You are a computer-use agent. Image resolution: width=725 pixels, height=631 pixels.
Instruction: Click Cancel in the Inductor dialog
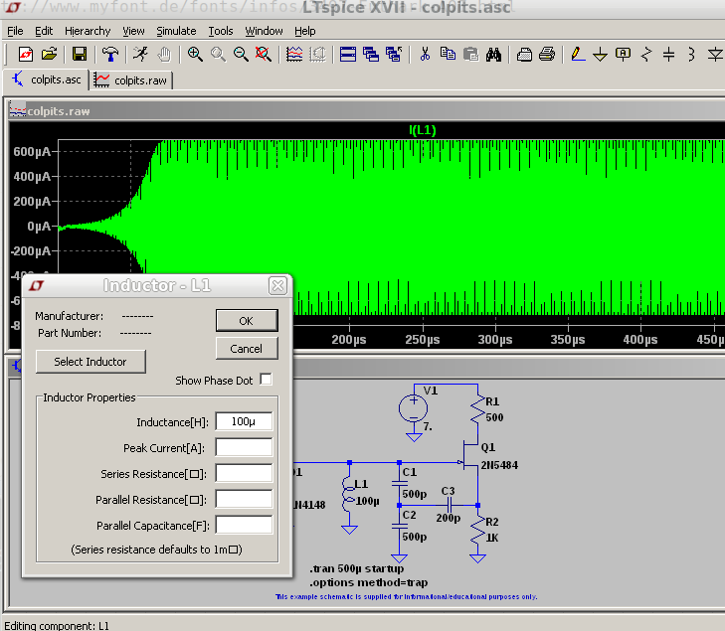coord(247,349)
